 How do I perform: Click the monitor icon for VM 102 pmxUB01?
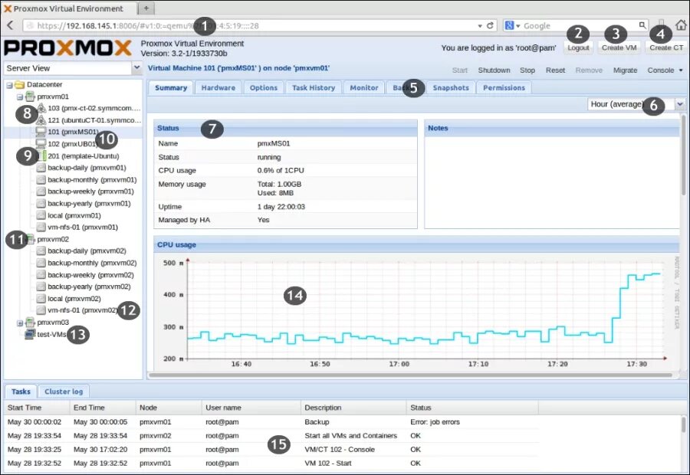coord(41,143)
